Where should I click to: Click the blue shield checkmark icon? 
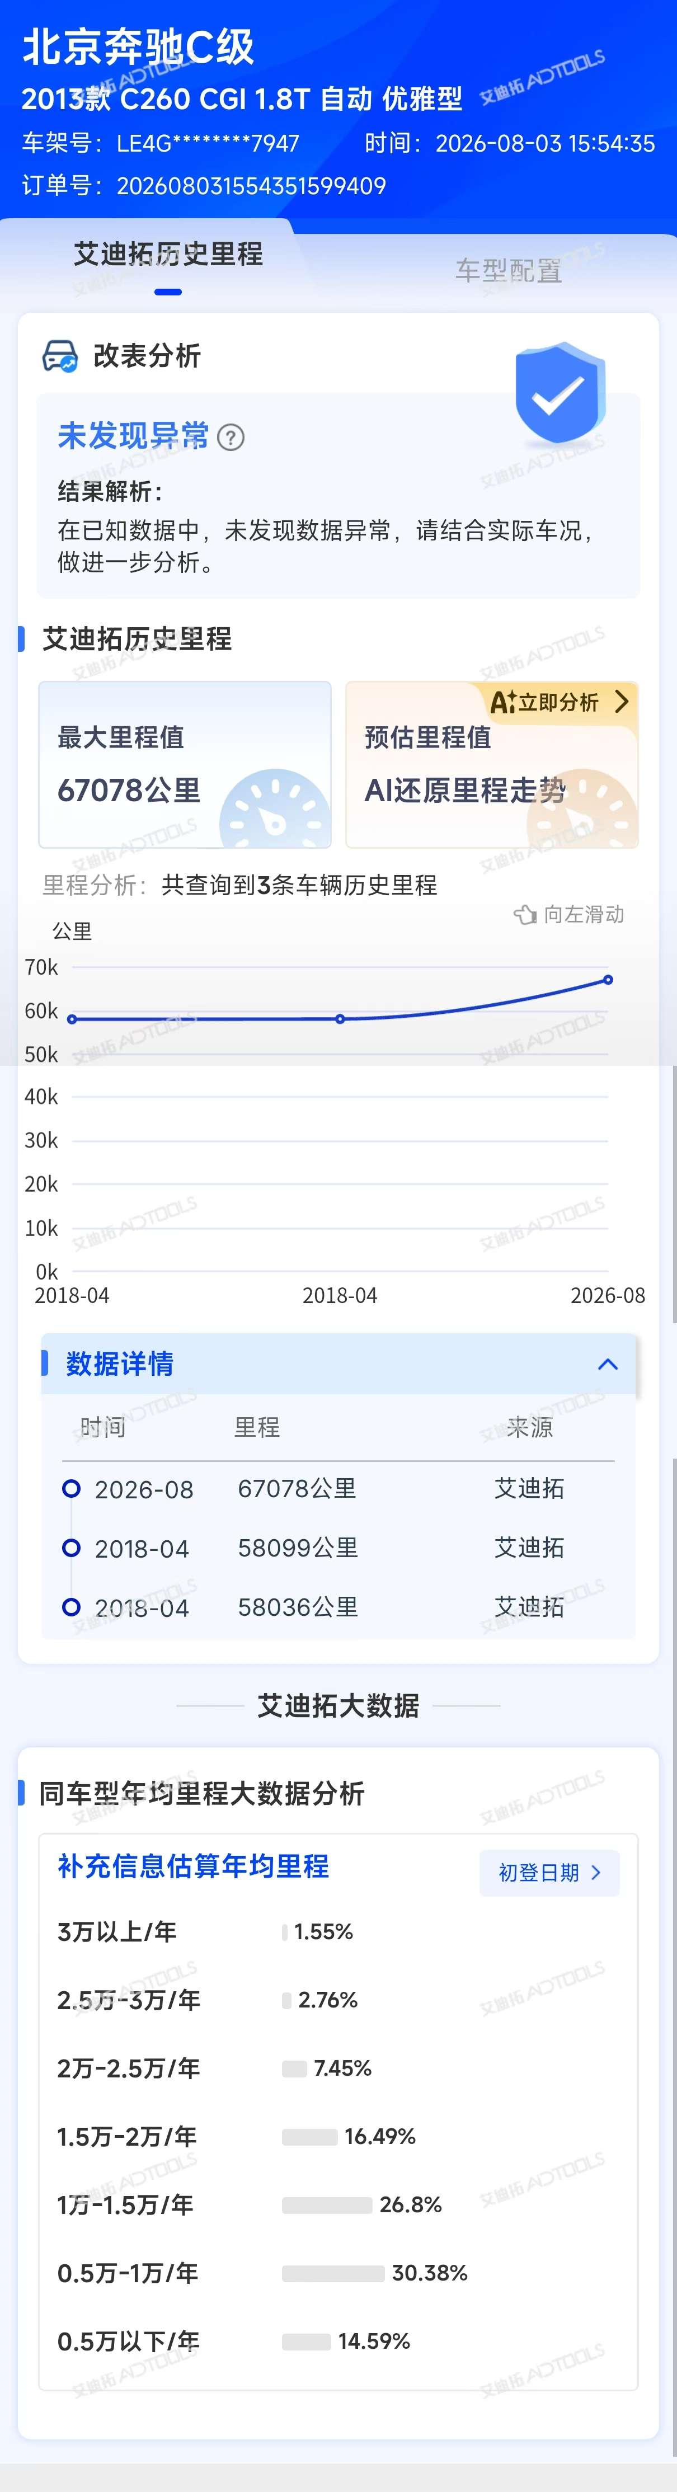[560, 393]
